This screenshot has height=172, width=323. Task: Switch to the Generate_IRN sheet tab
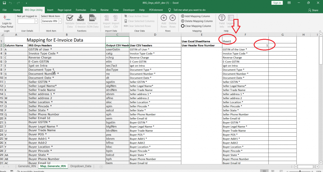27,166
